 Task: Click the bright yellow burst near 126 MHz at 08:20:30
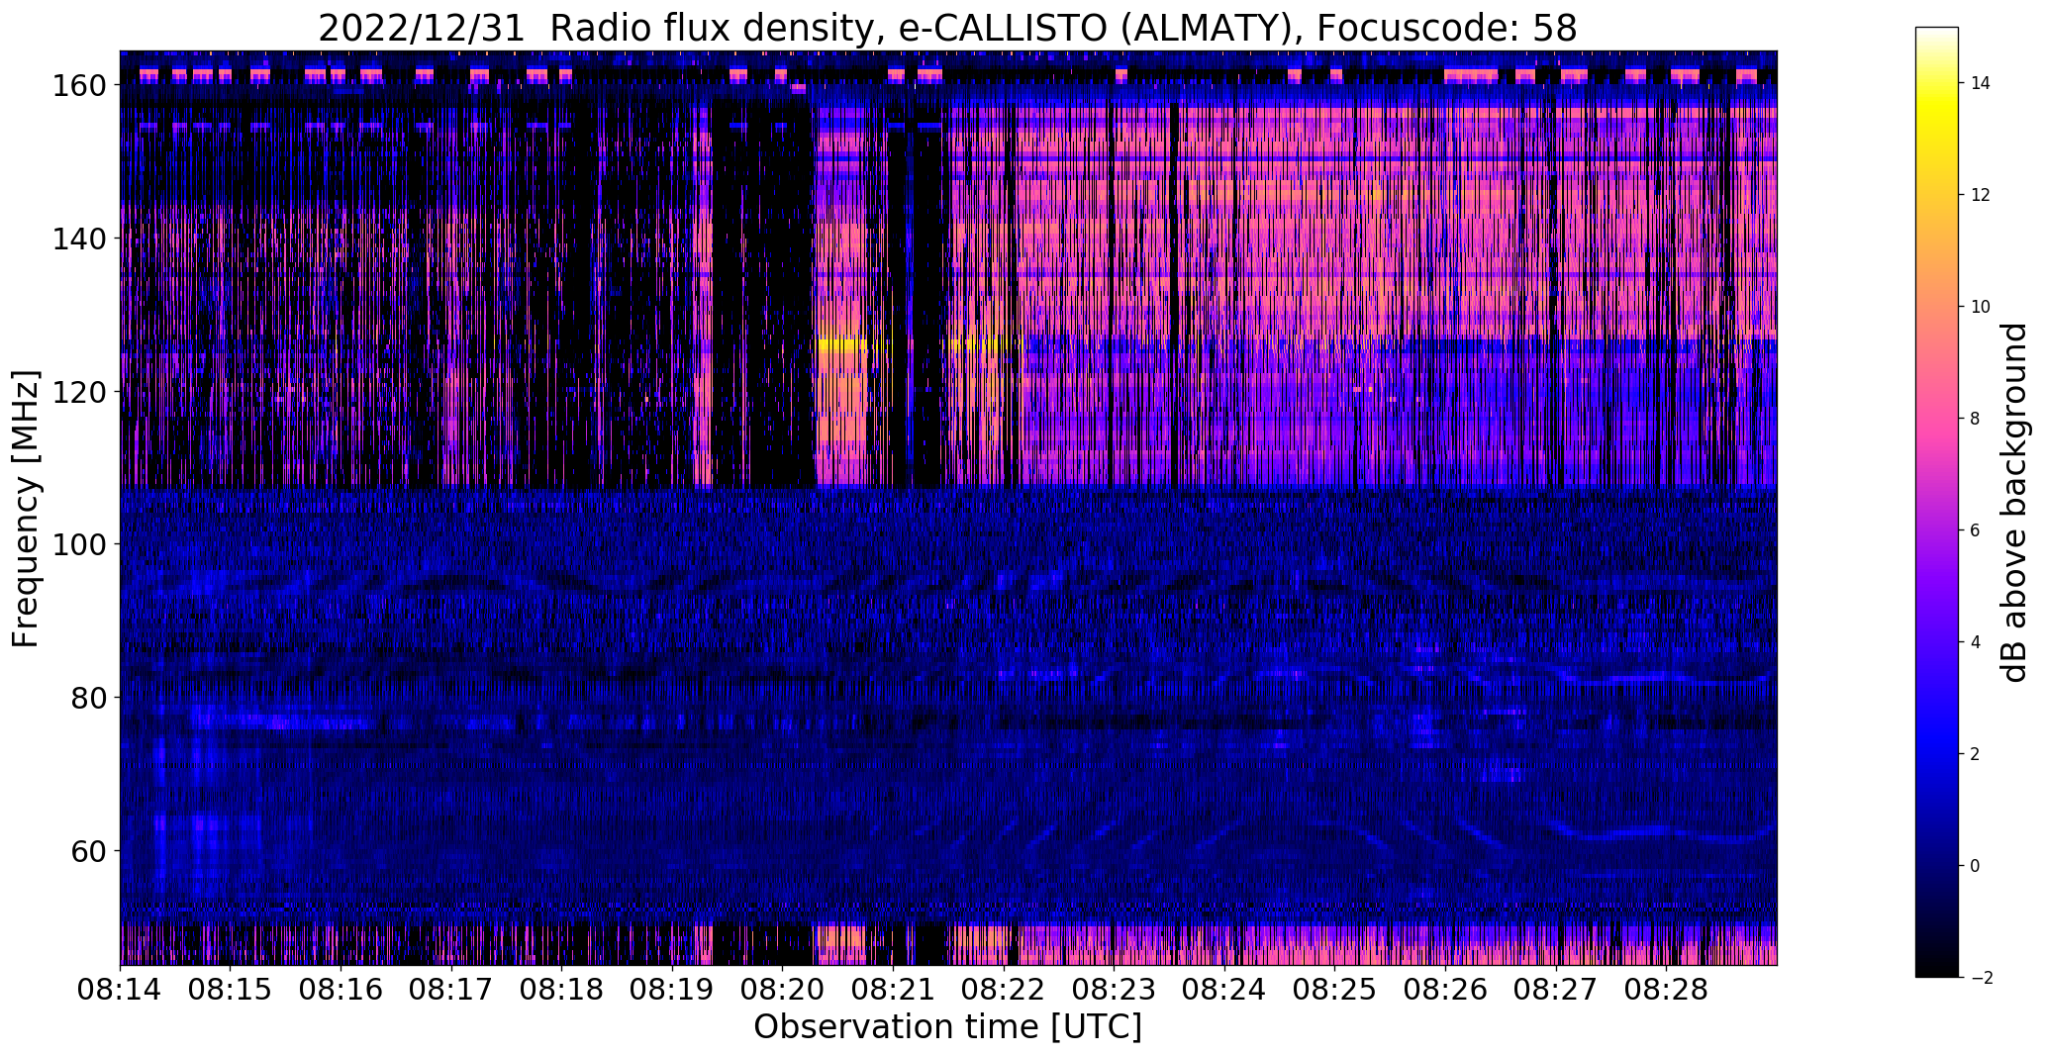click(842, 346)
